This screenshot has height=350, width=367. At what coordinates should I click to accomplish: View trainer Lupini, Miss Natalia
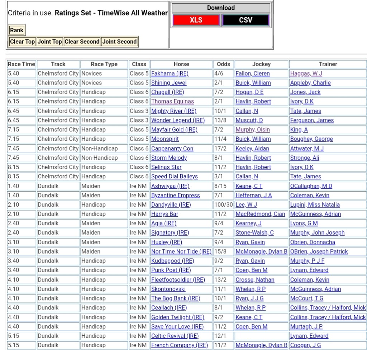pyautogui.click(x=315, y=205)
